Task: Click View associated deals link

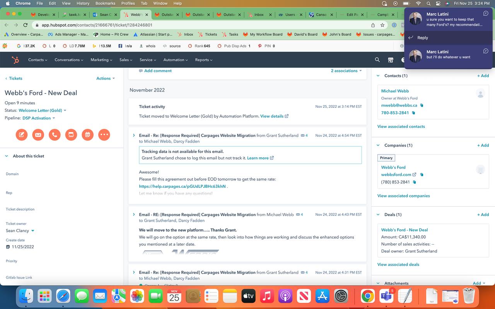Action: coord(398,265)
